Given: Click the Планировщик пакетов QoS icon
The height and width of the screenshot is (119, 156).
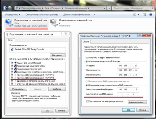Looking at the screenshot, I should click(x=15, y=69).
